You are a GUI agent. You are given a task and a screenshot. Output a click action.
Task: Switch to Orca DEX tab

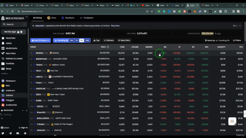click(52, 18)
